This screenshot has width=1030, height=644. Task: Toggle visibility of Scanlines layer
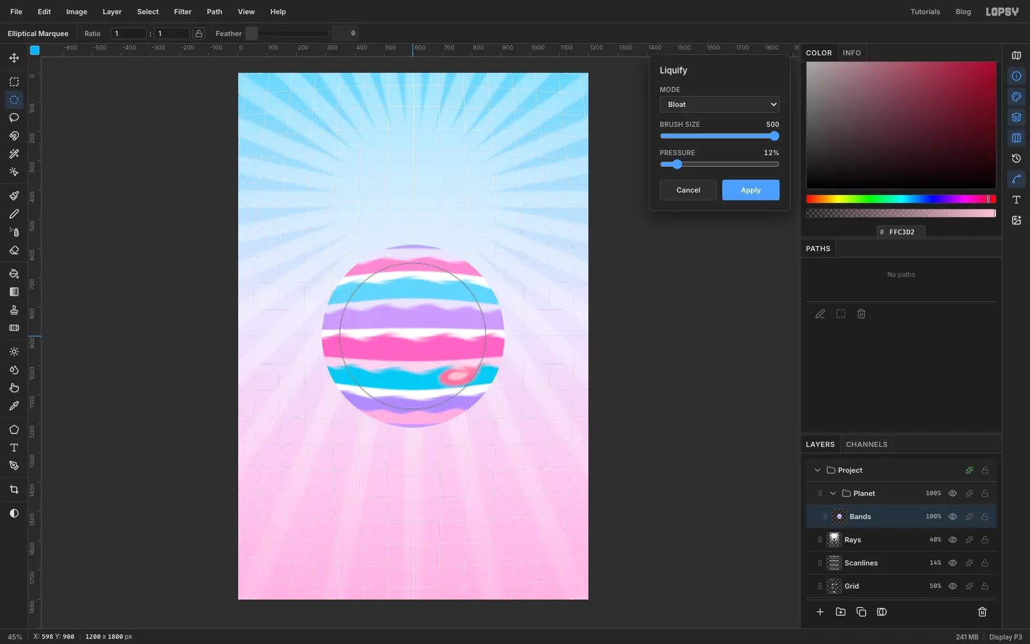(953, 563)
